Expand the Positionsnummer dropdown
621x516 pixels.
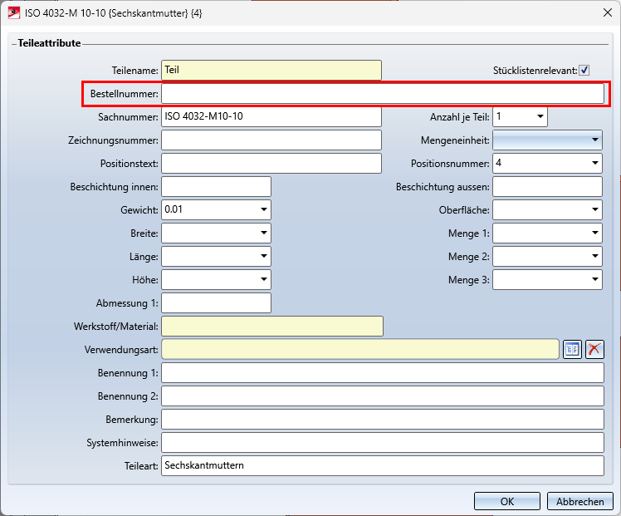[595, 164]
